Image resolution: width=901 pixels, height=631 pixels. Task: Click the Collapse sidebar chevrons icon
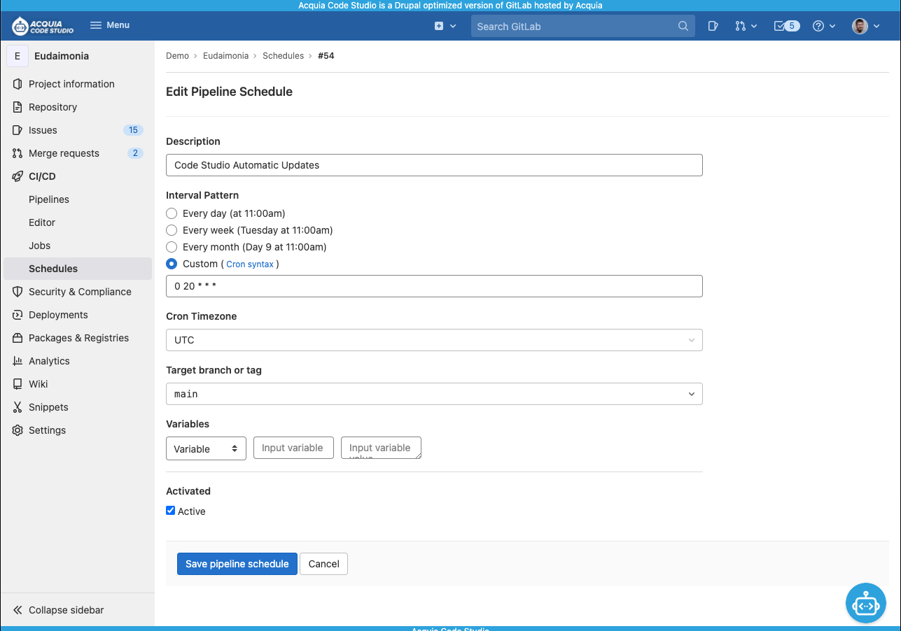pyautogui.click(x=18, y=610)
